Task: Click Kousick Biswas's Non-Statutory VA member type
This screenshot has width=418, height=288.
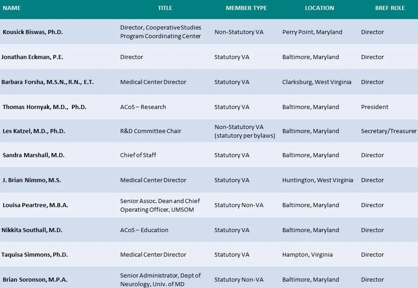Action: (x=239, y=32)
